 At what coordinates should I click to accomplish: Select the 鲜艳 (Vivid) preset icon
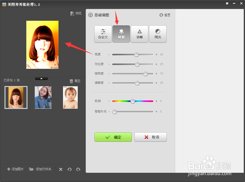pos(121,34)
